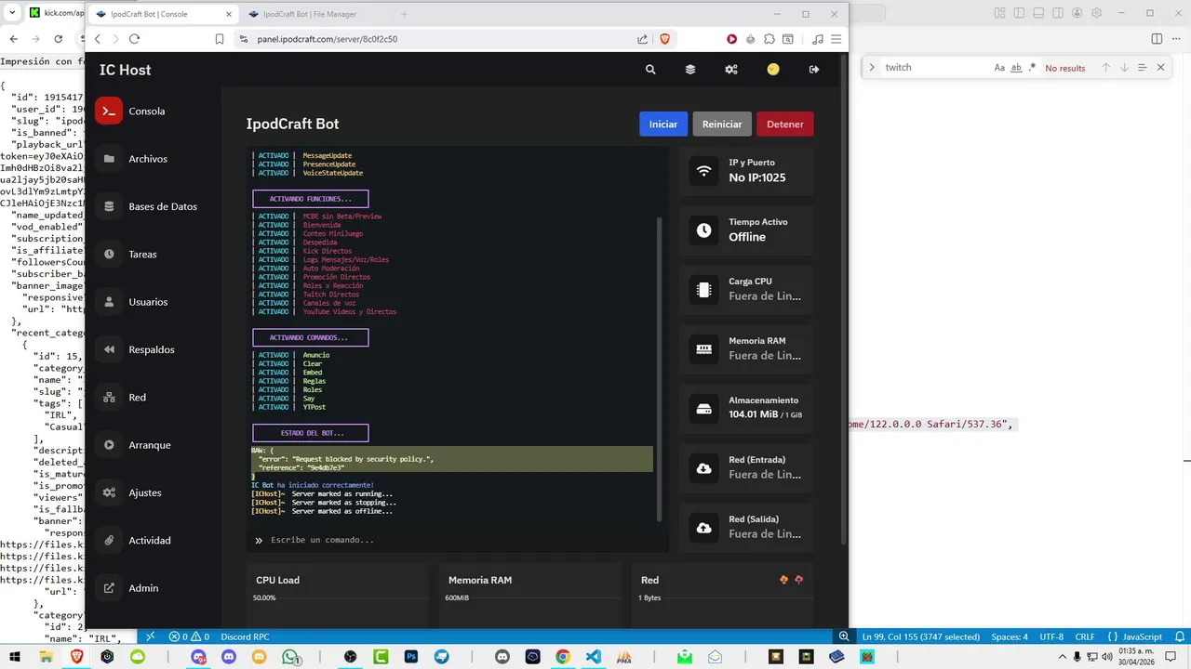Close the VS Code find widget
The height and width of the screenshot is (669, 1191).
coord(1160,68)
